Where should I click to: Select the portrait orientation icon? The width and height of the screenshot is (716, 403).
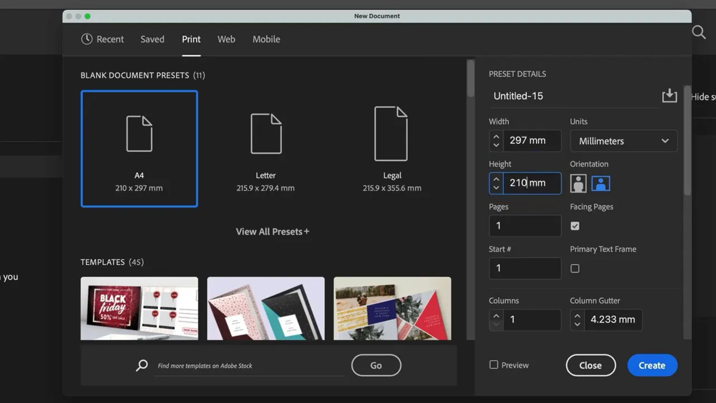pyautogui.click(x=578, y=183)
